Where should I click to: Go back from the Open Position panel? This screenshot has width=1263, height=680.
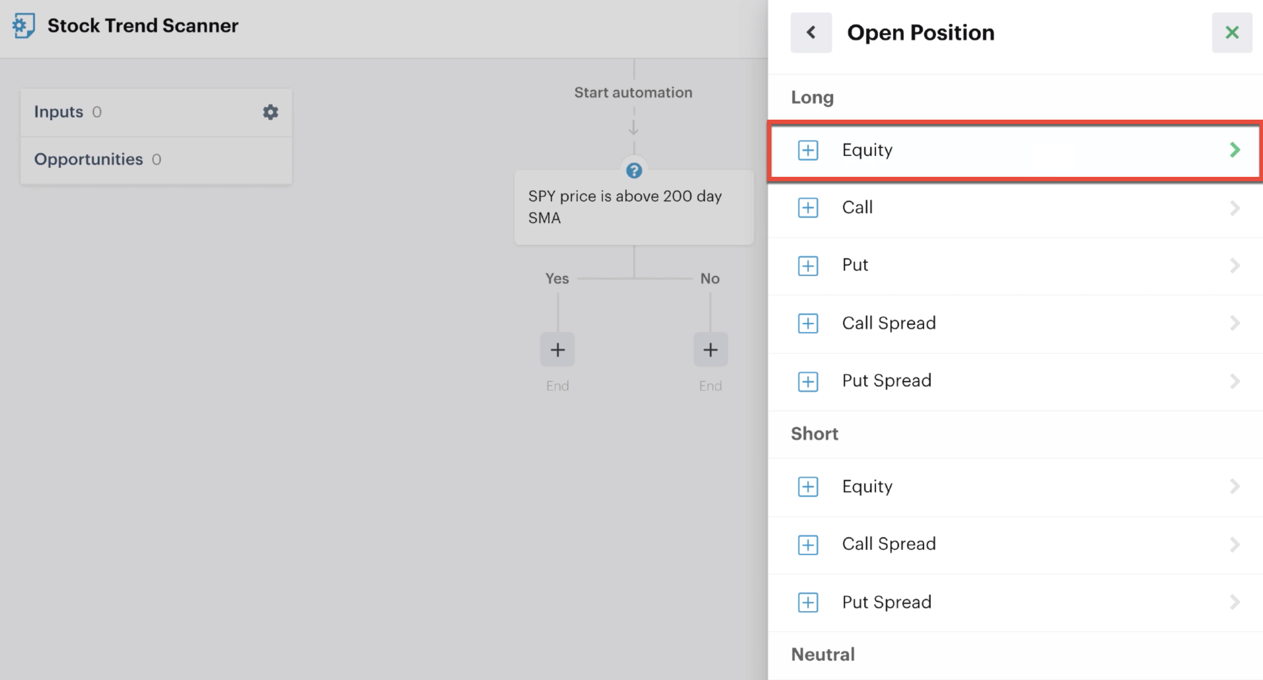click(x=811, y=33)
